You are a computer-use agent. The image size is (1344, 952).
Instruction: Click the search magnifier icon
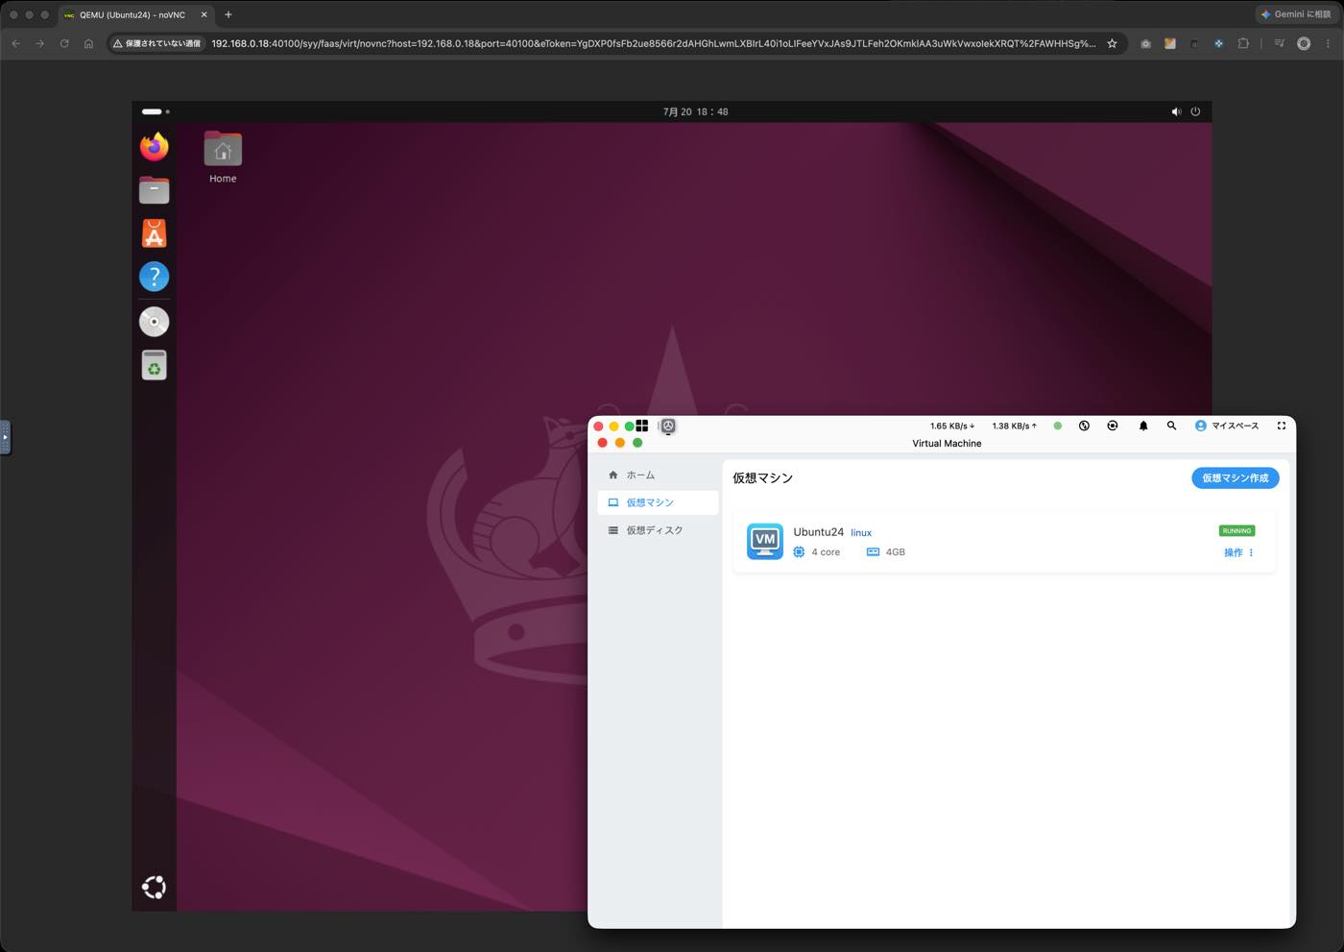(1171, 426)
